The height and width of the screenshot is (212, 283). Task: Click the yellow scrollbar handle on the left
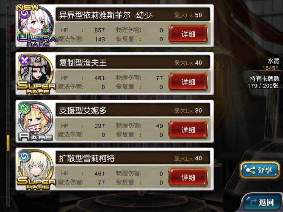coord(8,143)
